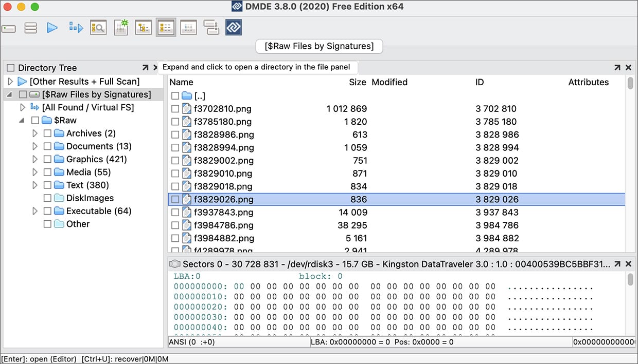Click the f3702810.png file icon
The image size is (638, 364).
click(187, 109)
